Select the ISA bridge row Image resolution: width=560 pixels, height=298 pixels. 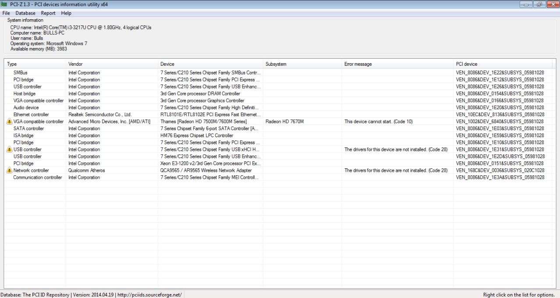[278, 136]
